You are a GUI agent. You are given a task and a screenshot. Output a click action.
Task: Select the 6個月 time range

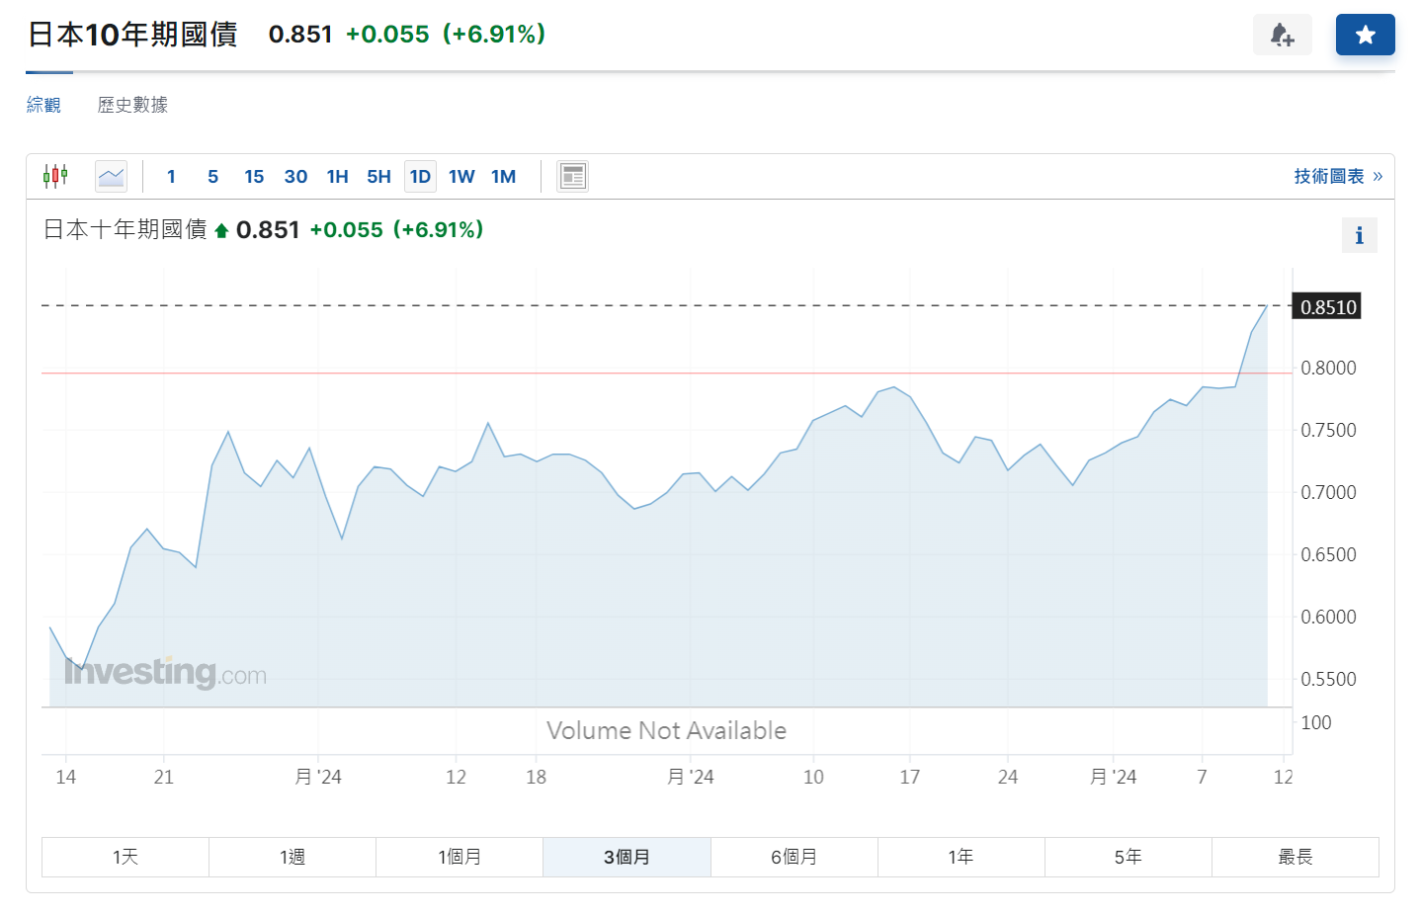click(794, 857)
